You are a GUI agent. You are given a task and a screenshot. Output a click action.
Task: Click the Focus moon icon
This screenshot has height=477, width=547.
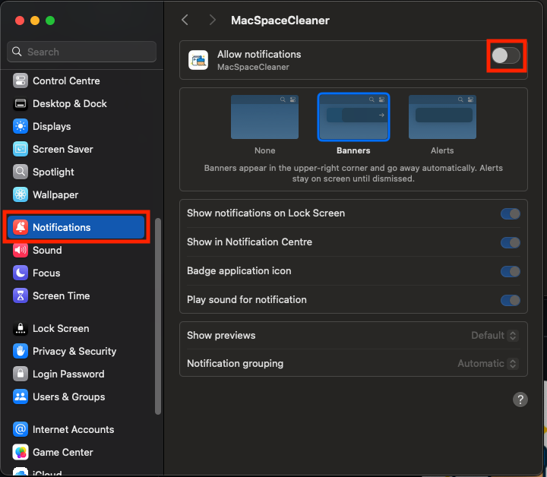click(21, 273)
